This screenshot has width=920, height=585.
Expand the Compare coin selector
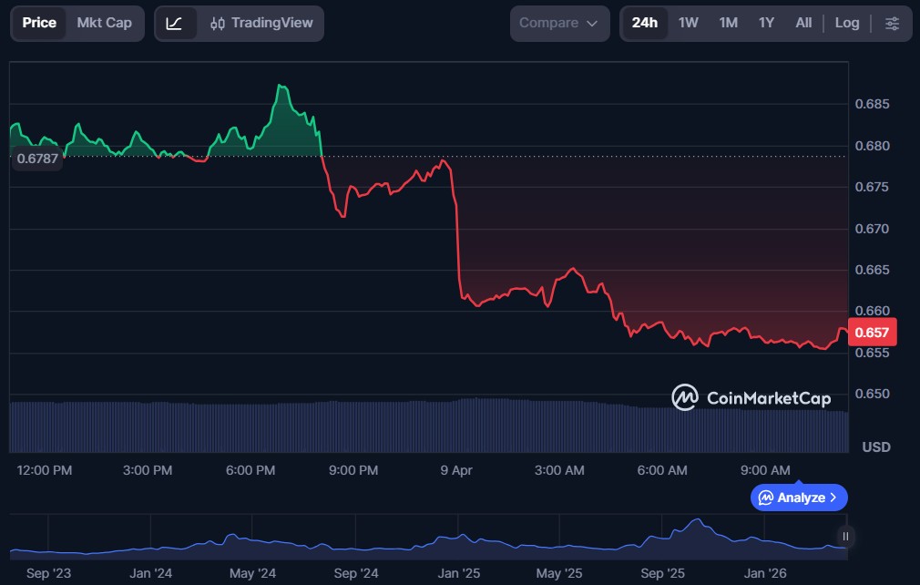coord(559,23)
